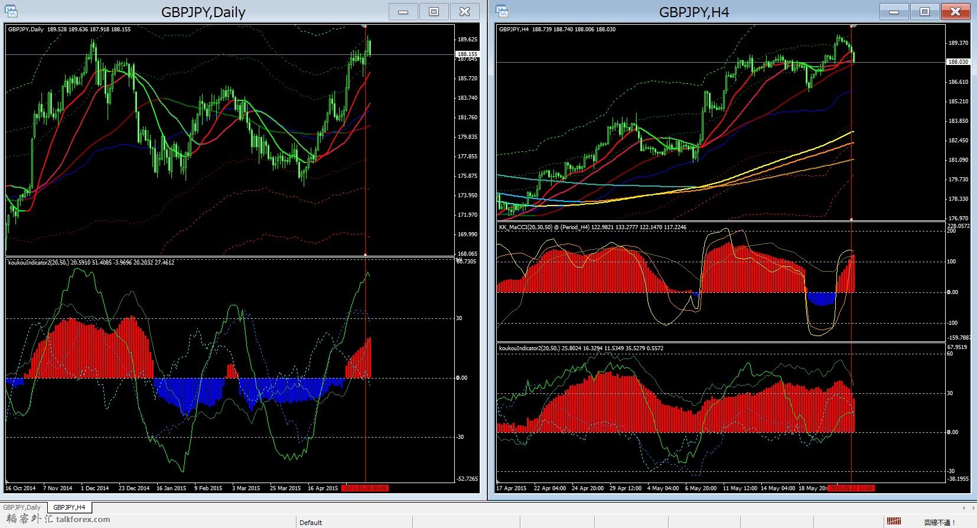Select the Daily chart OHLC info label

[69, 29]
